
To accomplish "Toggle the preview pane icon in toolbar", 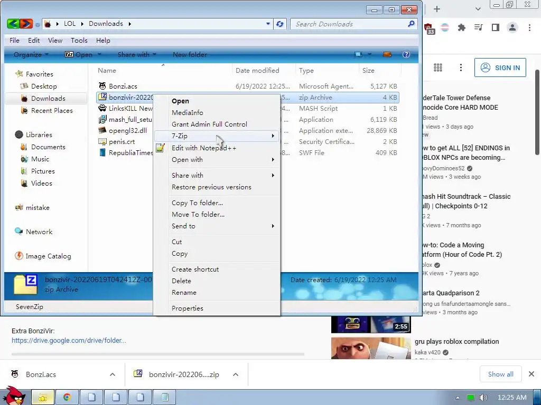I will click(x=387, y=54).
